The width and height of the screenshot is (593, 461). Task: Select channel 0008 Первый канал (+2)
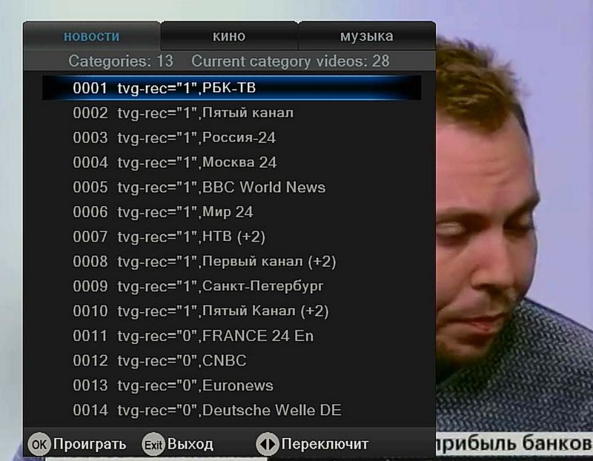[232, 262]
